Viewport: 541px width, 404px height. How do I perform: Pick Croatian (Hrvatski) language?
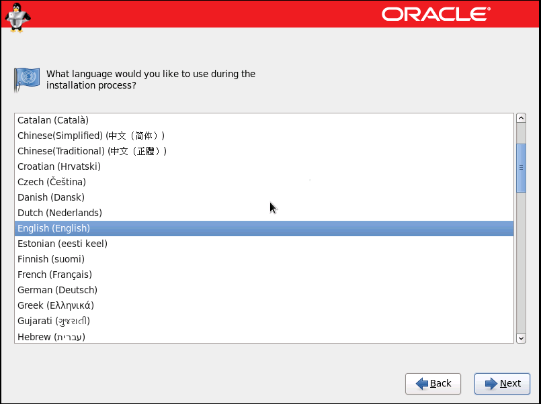click(x=59, y=166)
